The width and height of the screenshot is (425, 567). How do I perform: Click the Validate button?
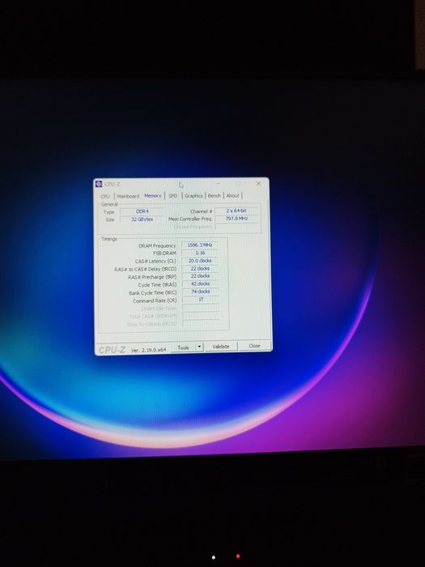click(x=221, y=347)
